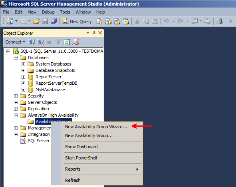Image resolution: width=236 pixels, height=187 pixels.
Task: Click the Paste clipboard icon
Action: (x=155, y=21)
